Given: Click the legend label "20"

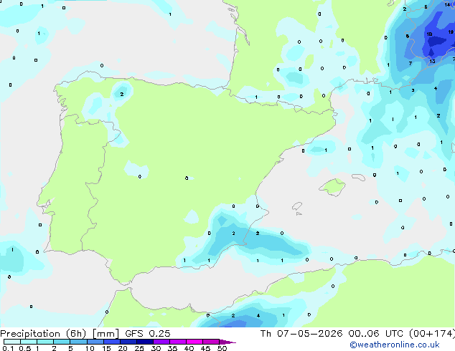Looking at the screenshot, I should click(123, 348).
